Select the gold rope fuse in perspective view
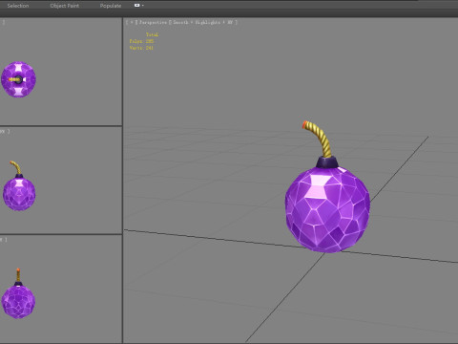The height and width of the screenshot is (344, 458). (319, 139)
